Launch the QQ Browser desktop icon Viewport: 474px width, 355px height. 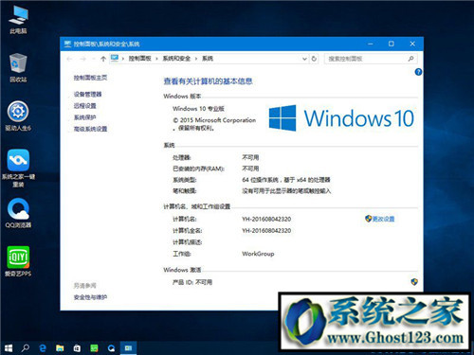(18, 213)
